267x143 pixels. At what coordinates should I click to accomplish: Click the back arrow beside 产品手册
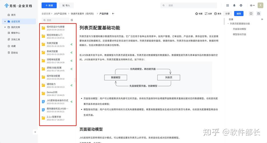point(113,13)
